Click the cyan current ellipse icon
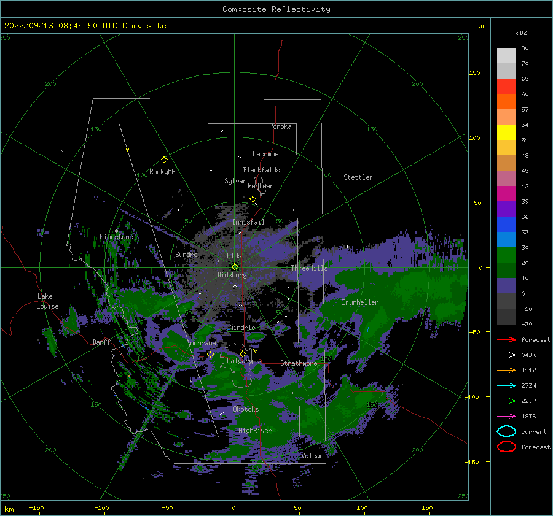Image resolution: width=553 pixels, height=516 pixels. pyautogui.click(x=506, y=431)
